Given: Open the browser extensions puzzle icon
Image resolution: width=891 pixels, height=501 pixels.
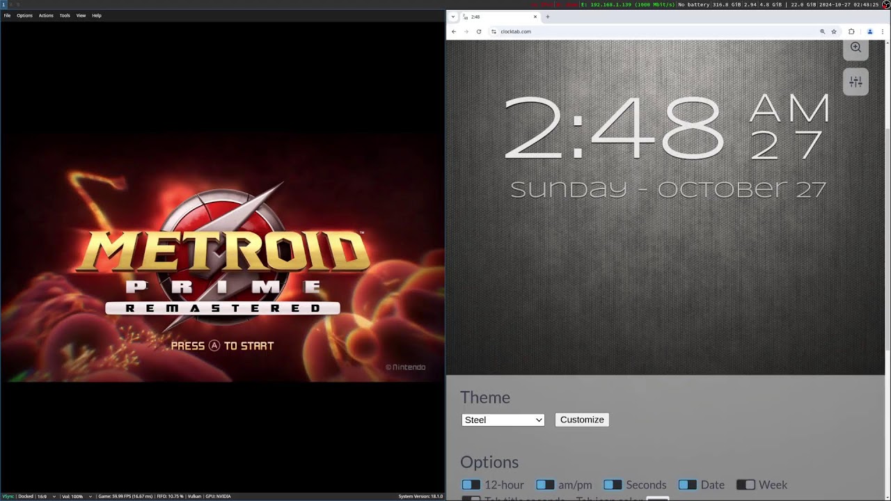Looking at the screenshot, I should (851, 31).
